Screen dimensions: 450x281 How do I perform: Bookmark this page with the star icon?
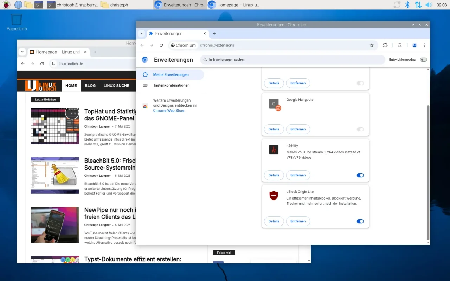click(x=372, y=45)
